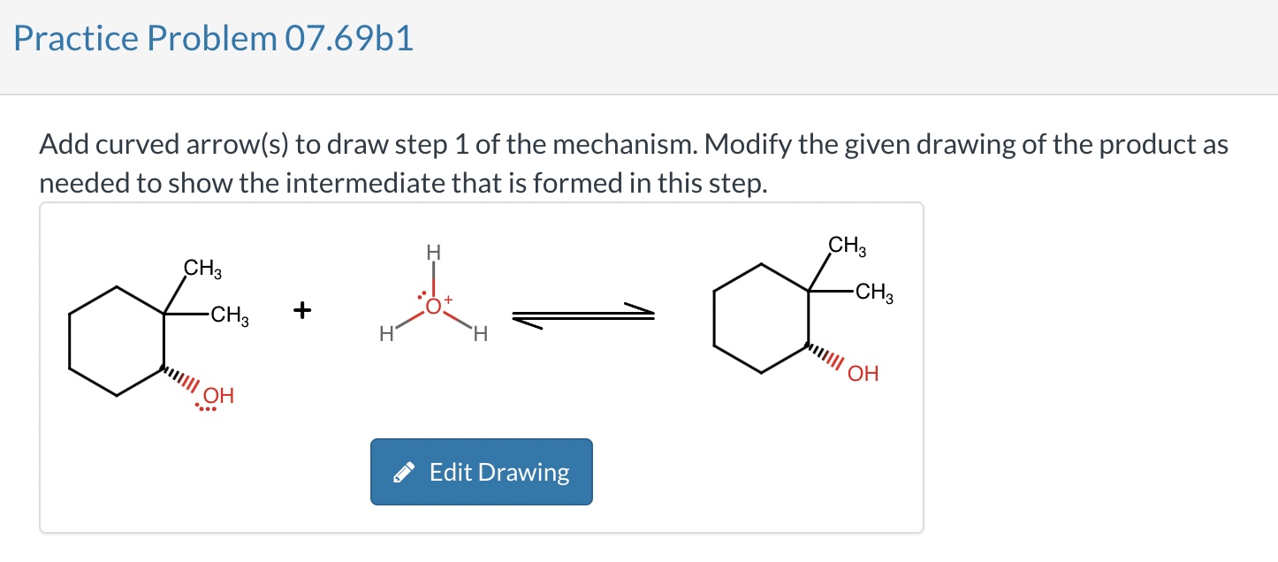This screenshot has height=562, width=1278.
Task: Expand the reaction drawing panel
Action: 482,471
